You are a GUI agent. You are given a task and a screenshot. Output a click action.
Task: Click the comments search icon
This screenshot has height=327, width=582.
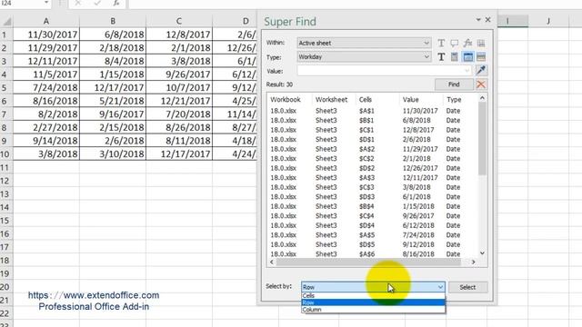click(x=455, y=43)
